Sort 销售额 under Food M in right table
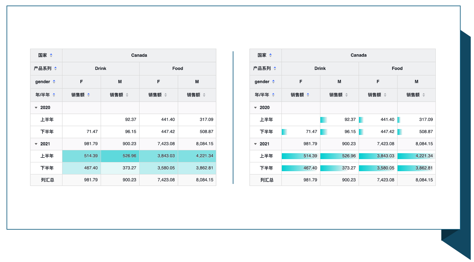 click(x=424, y=95)
